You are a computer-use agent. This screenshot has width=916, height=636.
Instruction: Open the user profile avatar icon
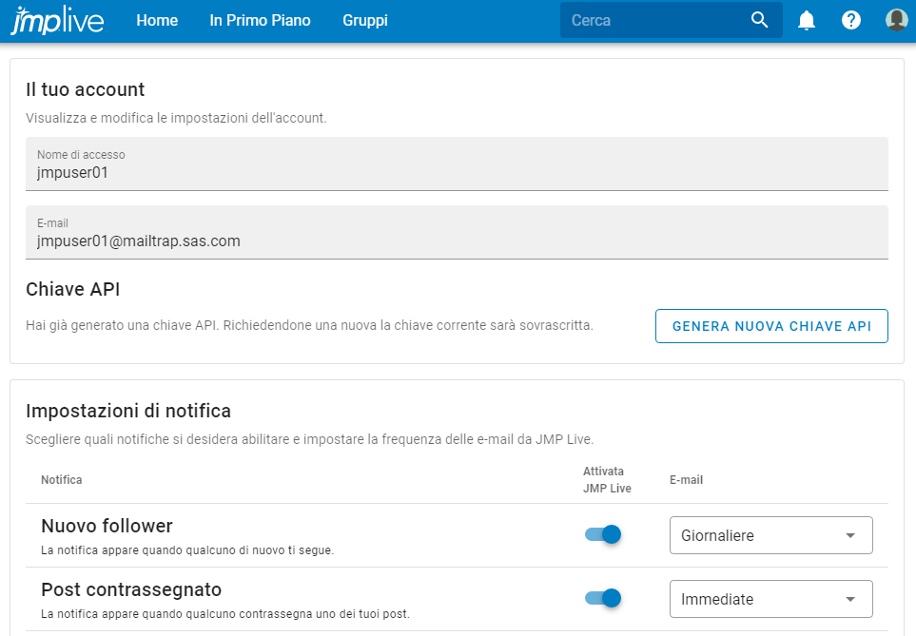(895, 19)
